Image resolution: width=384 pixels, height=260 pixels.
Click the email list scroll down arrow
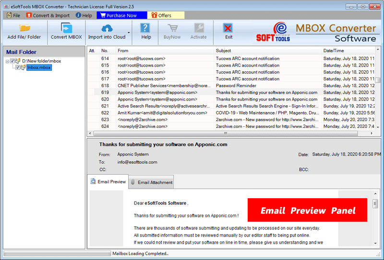(378, 127)
